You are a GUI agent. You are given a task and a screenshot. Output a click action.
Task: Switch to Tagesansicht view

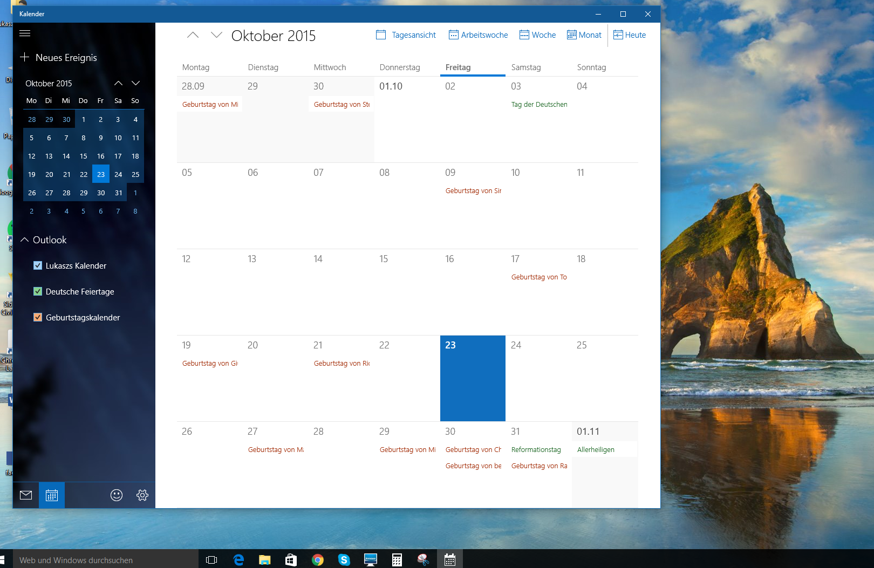(x=406, y=35)
